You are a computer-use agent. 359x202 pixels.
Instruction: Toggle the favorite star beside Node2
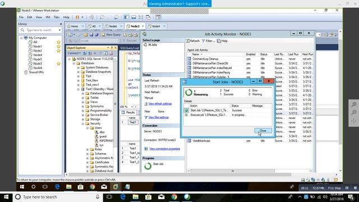58,50
